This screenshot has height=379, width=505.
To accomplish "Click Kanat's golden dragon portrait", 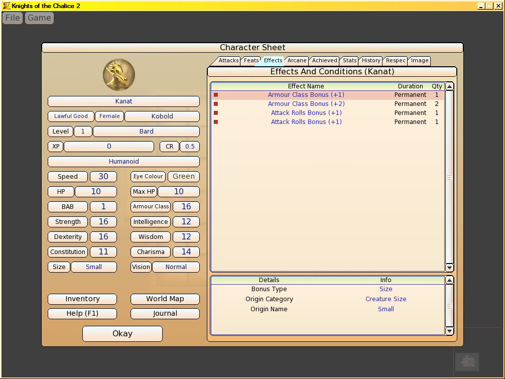I will click(x=119, y=74).
